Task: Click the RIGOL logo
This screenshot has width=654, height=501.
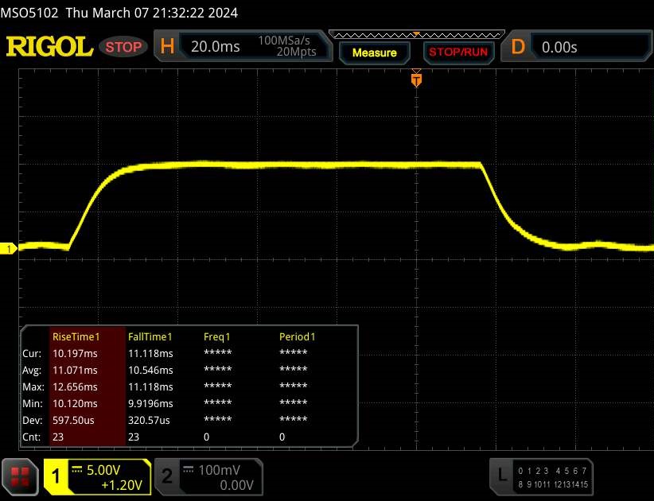Action: pos(49,46)
